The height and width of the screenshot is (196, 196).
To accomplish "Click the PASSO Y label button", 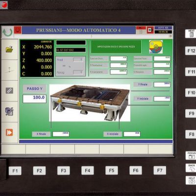I will coord(34,89).
